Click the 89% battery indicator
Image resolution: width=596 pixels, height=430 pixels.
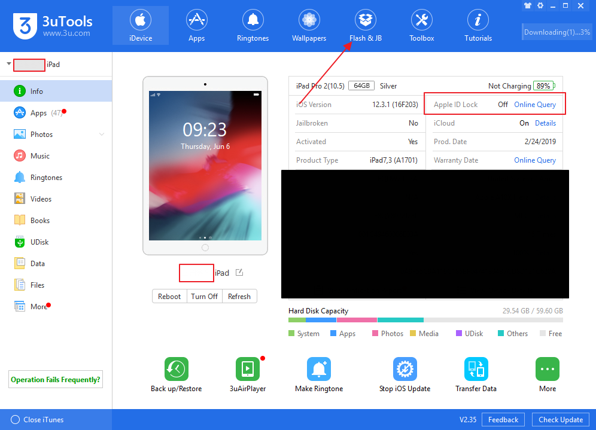coord(544,86)
